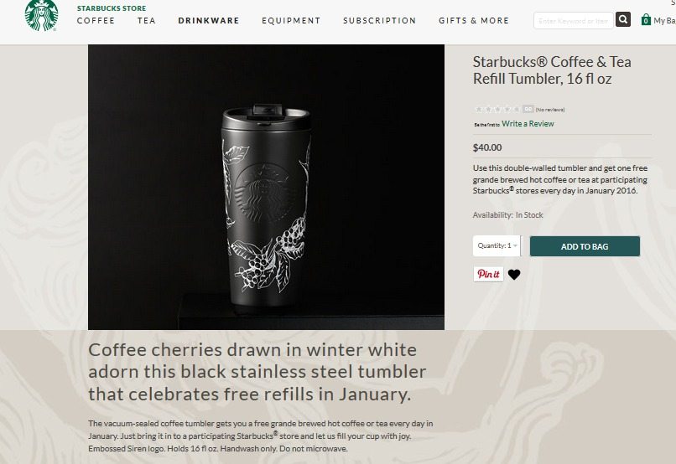676x464 pixels.
Task: Click the Starbucks Store link
Action: point(112,8)
